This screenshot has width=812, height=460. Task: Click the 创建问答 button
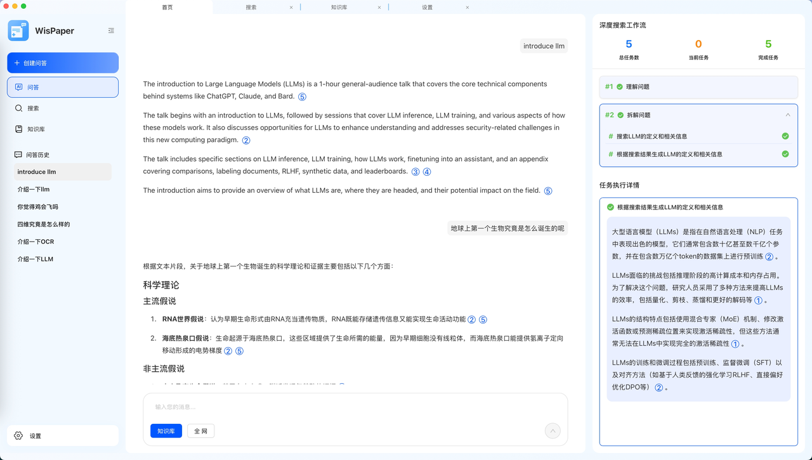pyautogui.click(x=62, y=63)
